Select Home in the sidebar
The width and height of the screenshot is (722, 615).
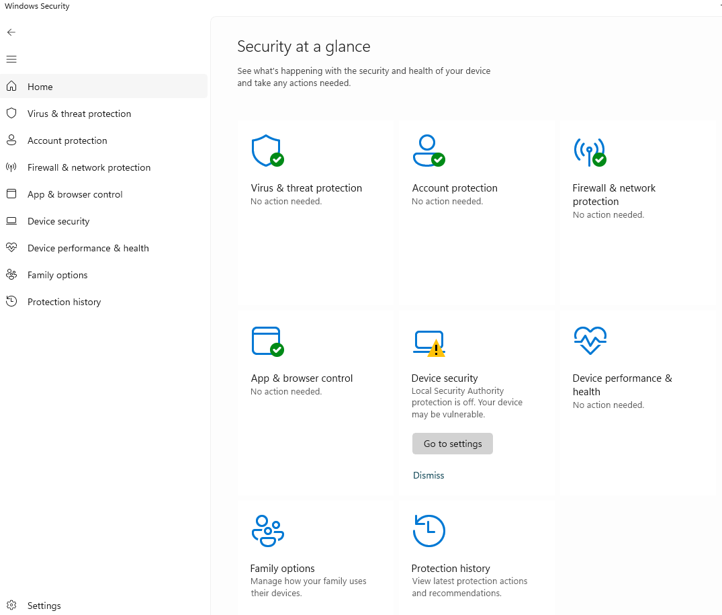coord(103,86)
